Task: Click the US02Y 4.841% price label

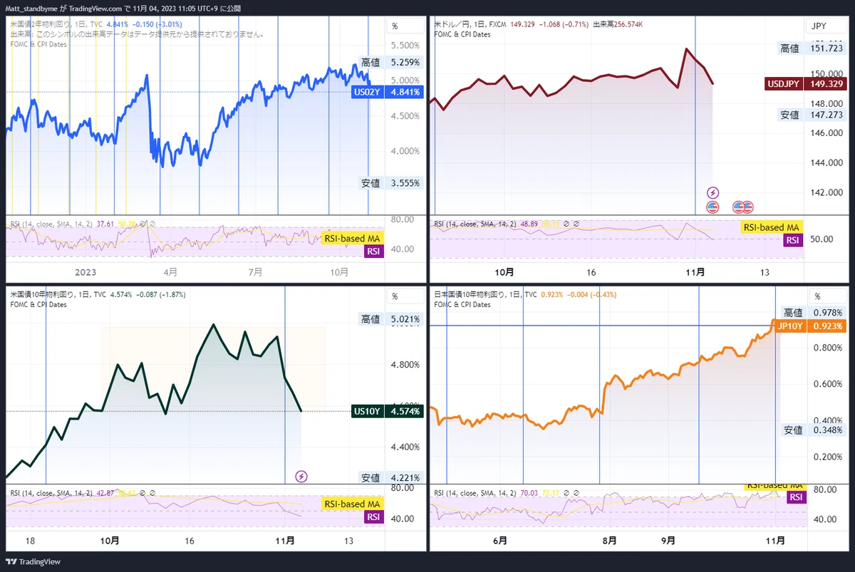Action: 387,92
